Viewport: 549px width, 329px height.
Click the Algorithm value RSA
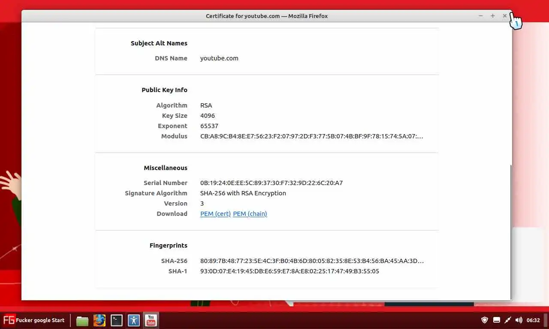[x=206, y=105]
